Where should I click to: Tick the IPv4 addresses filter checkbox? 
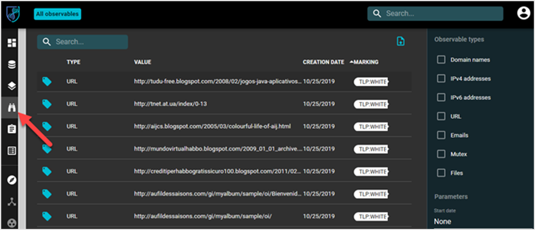441,78
